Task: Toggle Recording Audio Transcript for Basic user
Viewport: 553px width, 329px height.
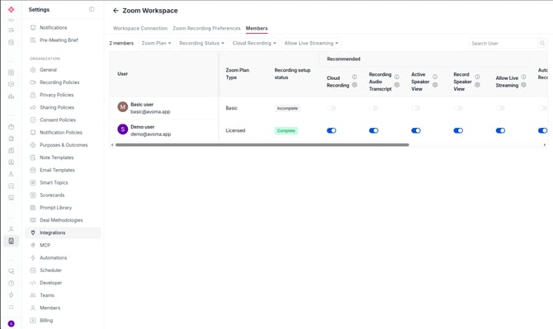Action: pos(374,108)
